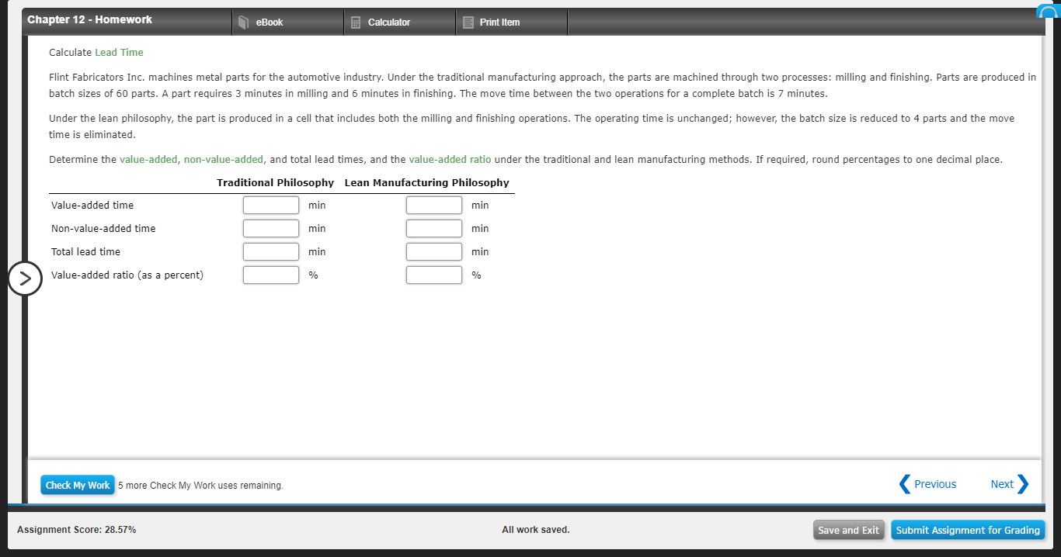Open the value-added ratio link
Viewport: 1061px width, 557px height.
coord(450,159)
